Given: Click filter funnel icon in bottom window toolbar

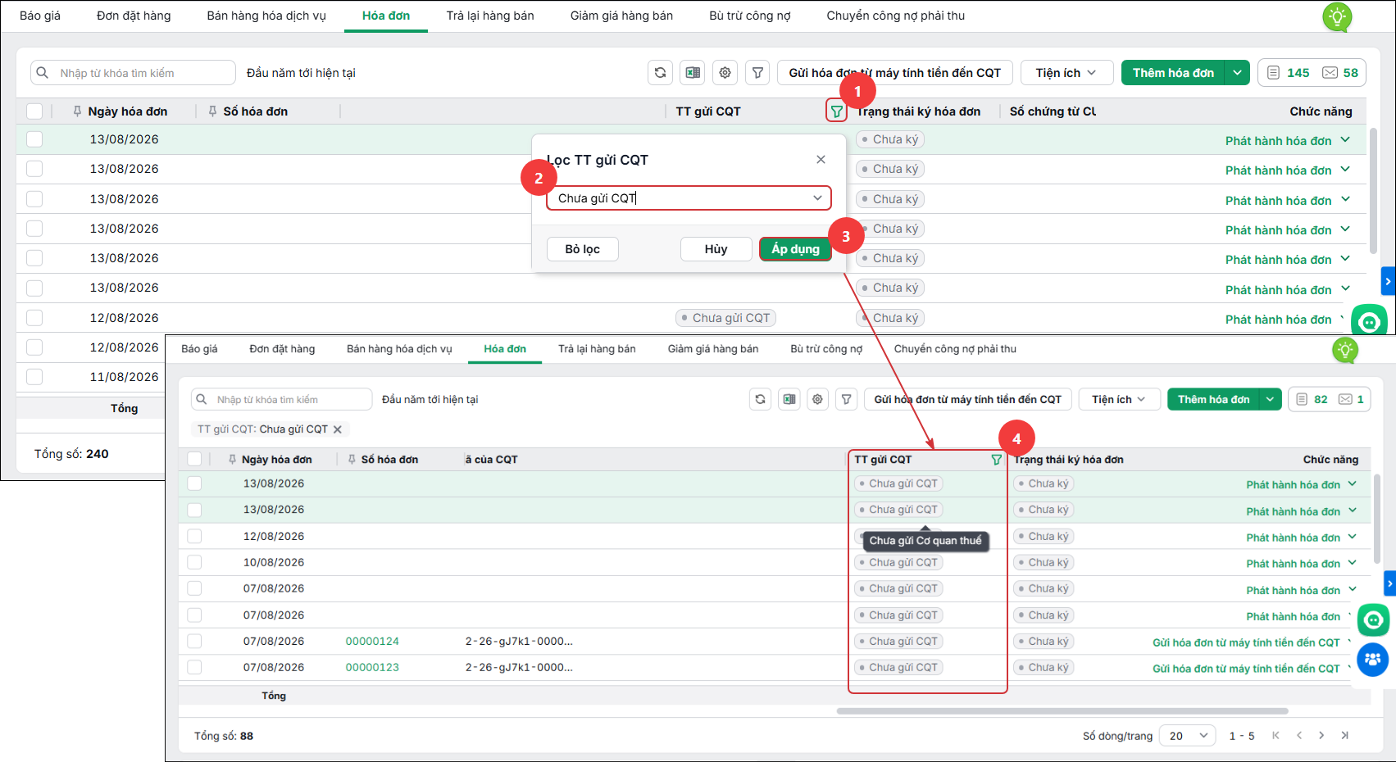Looking at the screenshot, I should click(846, 399).
